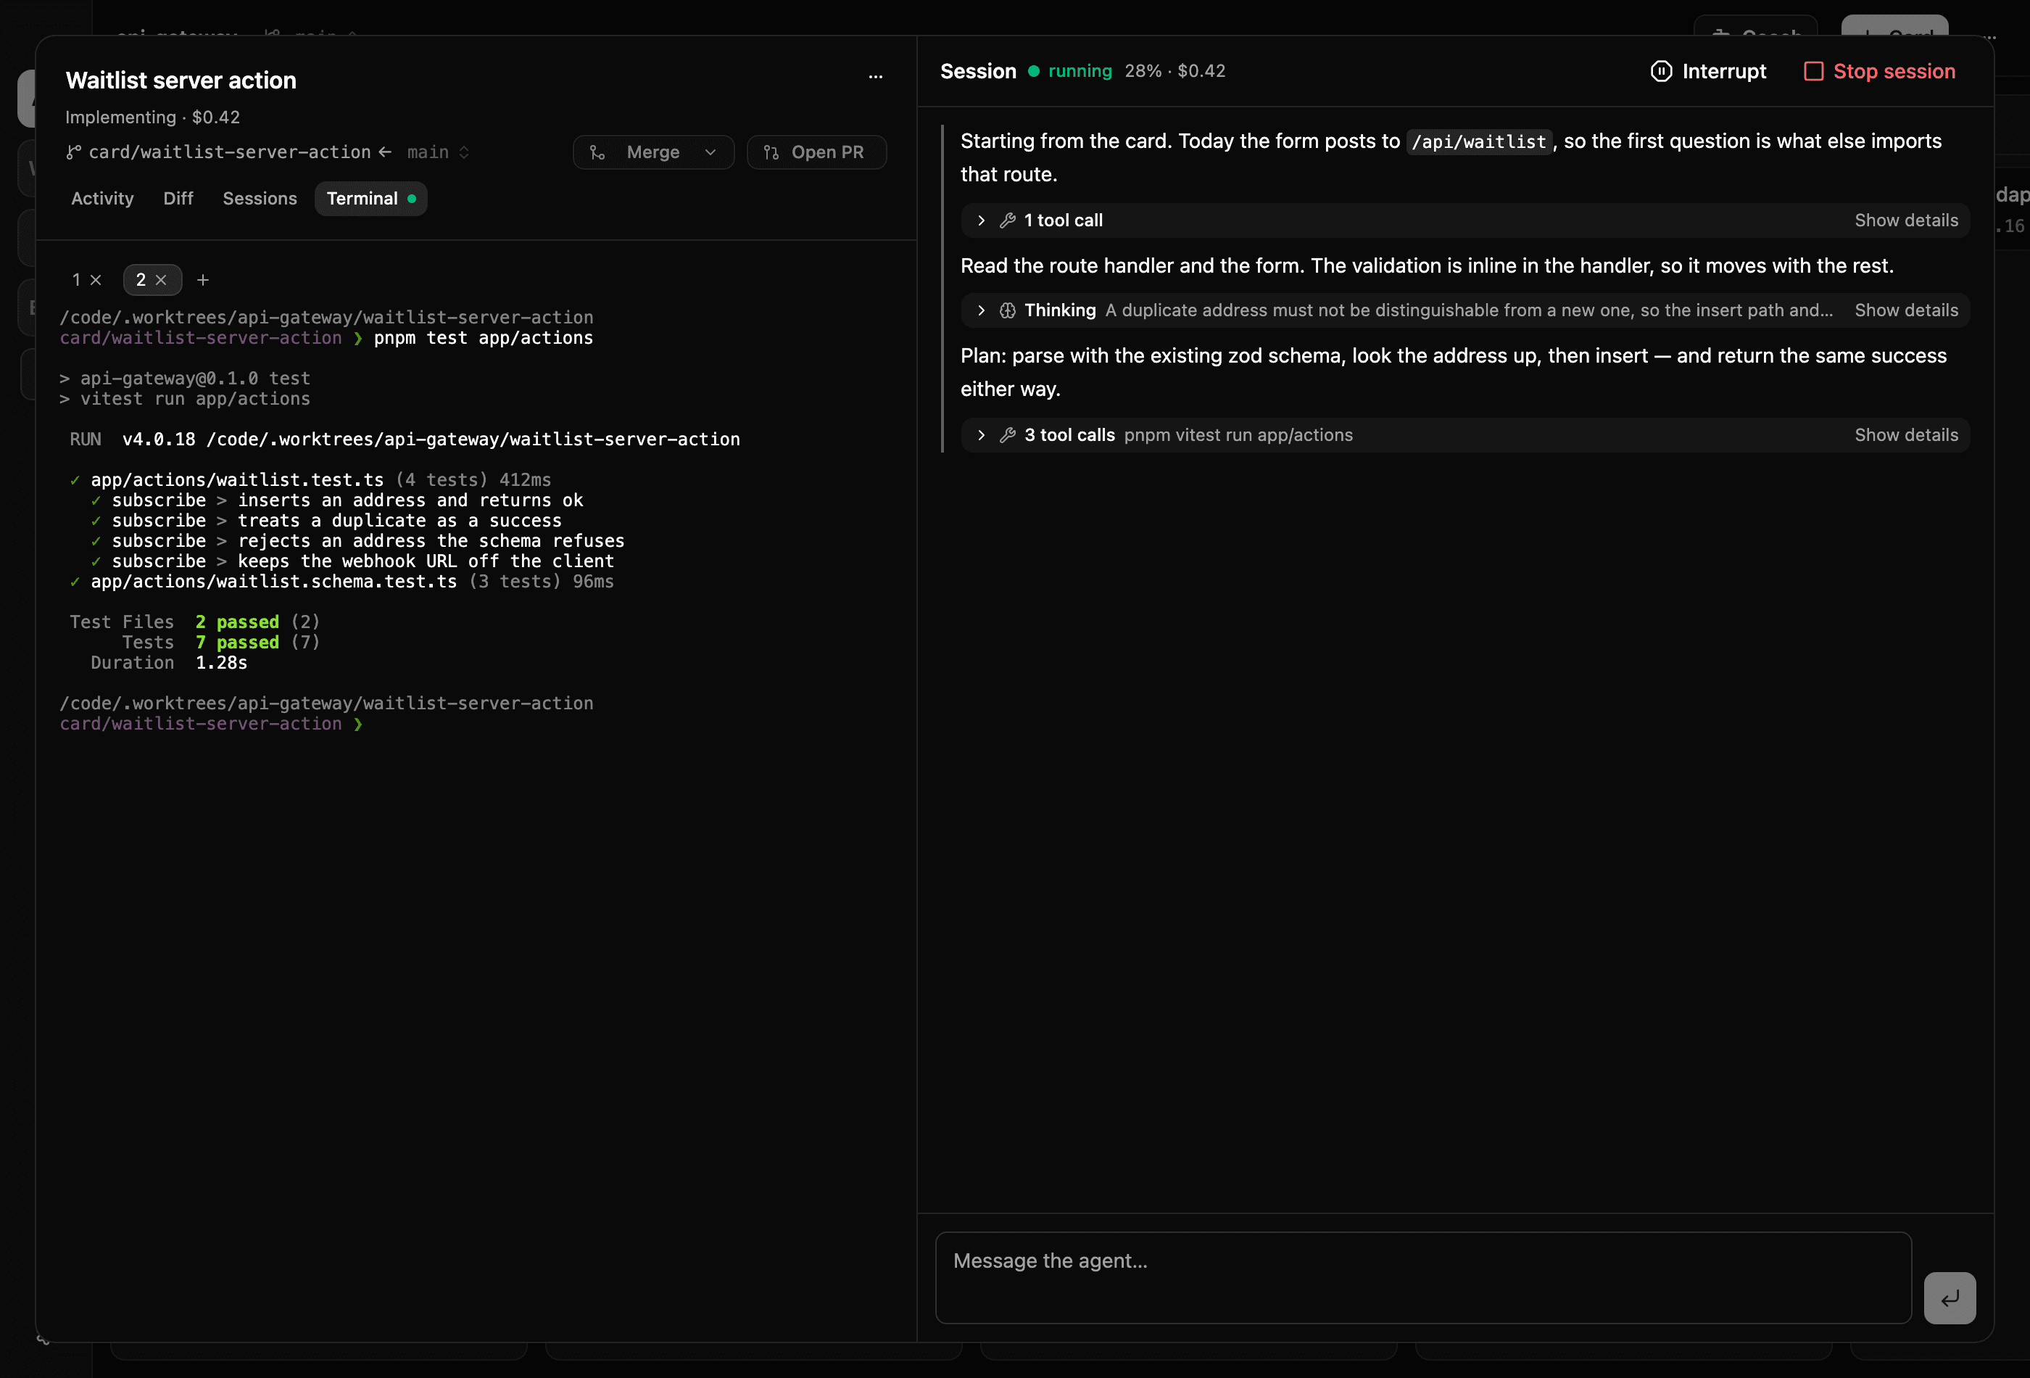Click the branch icon beside card/waitlist-server-action
The width and height of the screenshot is (2030, 1378).
click(x=74, y=152)
